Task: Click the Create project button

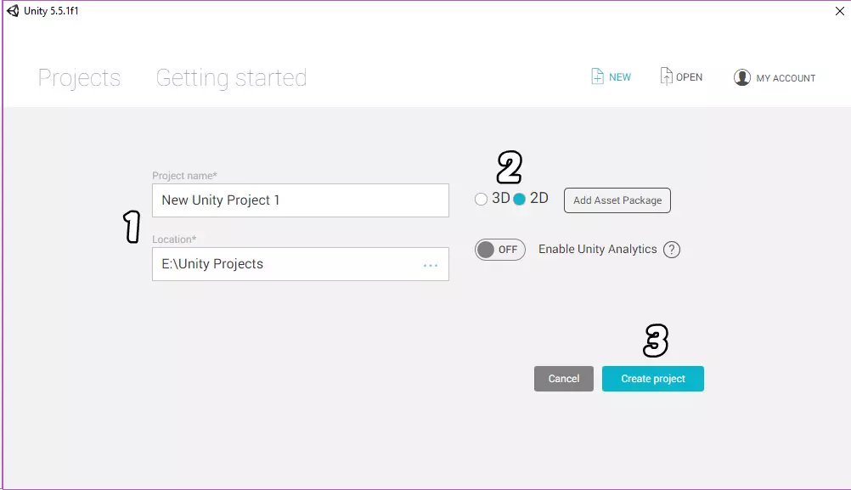Action: [x=652, y=379]
